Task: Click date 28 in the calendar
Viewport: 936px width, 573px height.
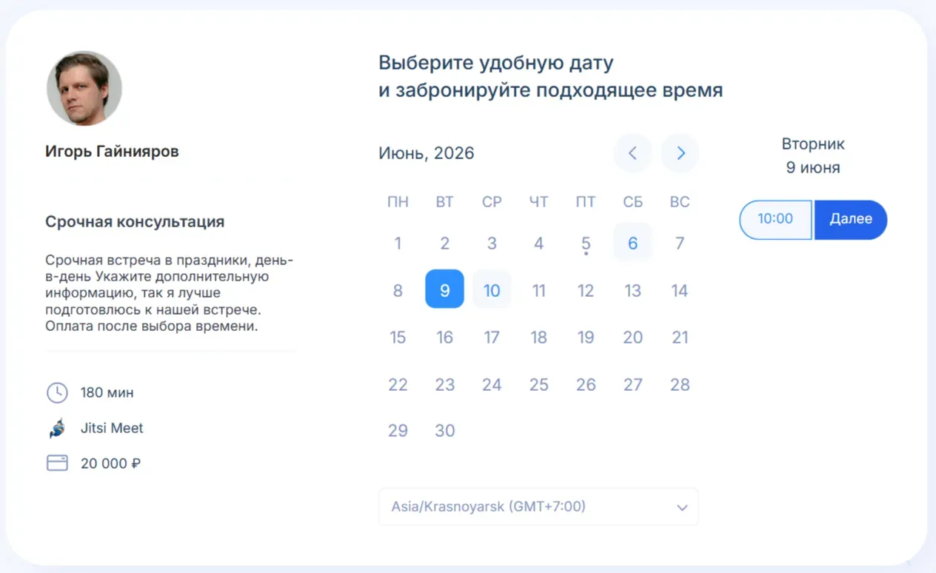Action: 680,384
